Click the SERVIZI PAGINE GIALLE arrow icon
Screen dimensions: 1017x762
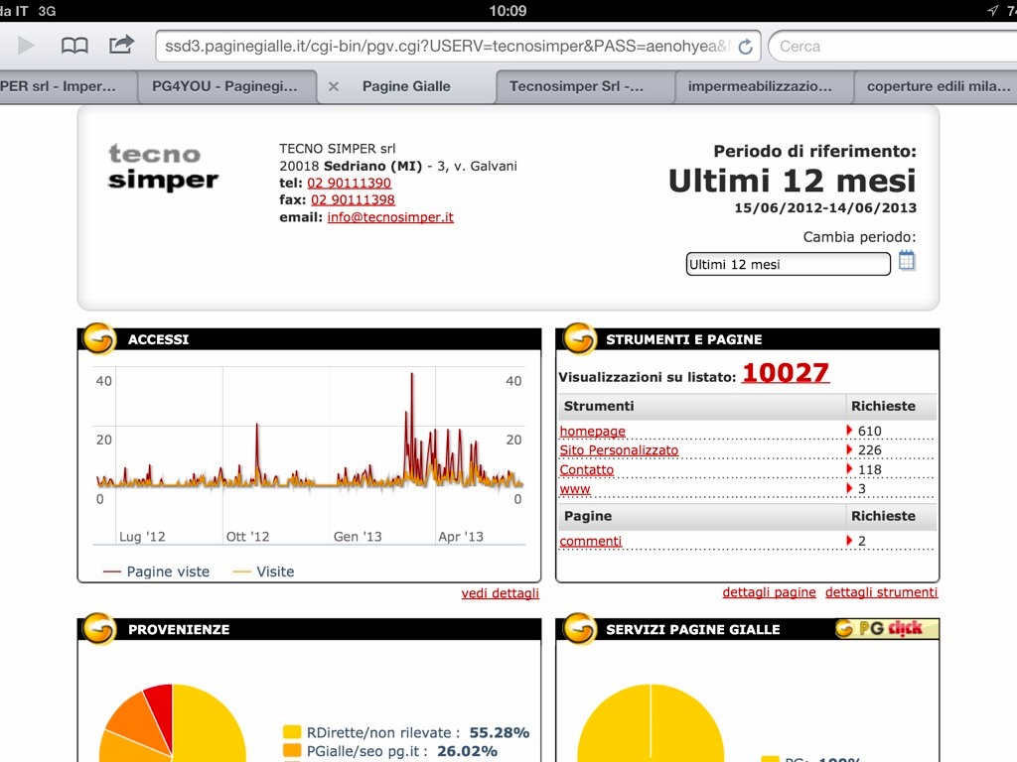point(579,629)
